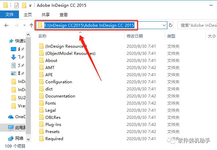Viewport: 217px width, 150px height.
Task: Select the OBLRes folder icon
Action: pos(41,117)
